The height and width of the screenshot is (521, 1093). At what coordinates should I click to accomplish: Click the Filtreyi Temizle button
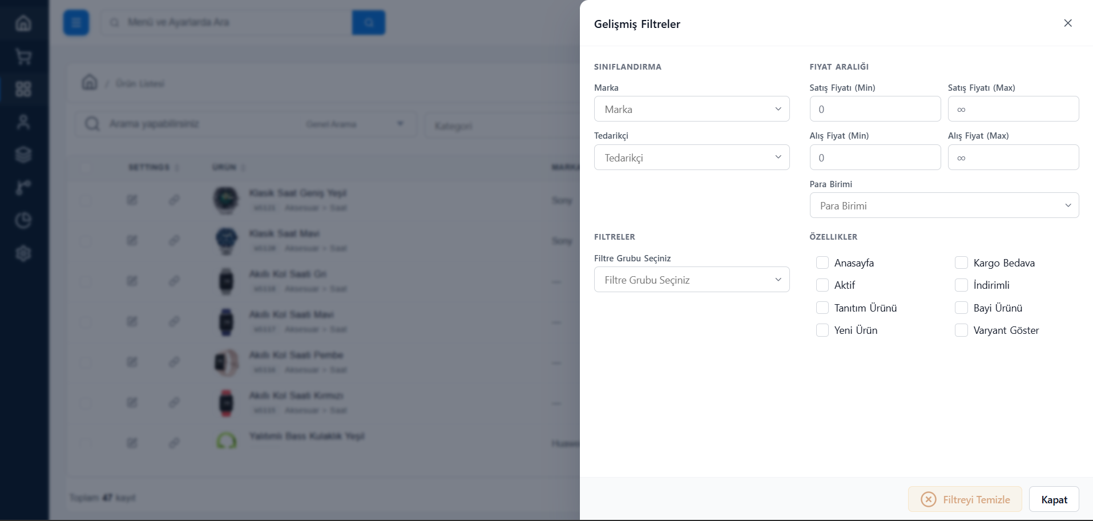click(x=966, y=499)
